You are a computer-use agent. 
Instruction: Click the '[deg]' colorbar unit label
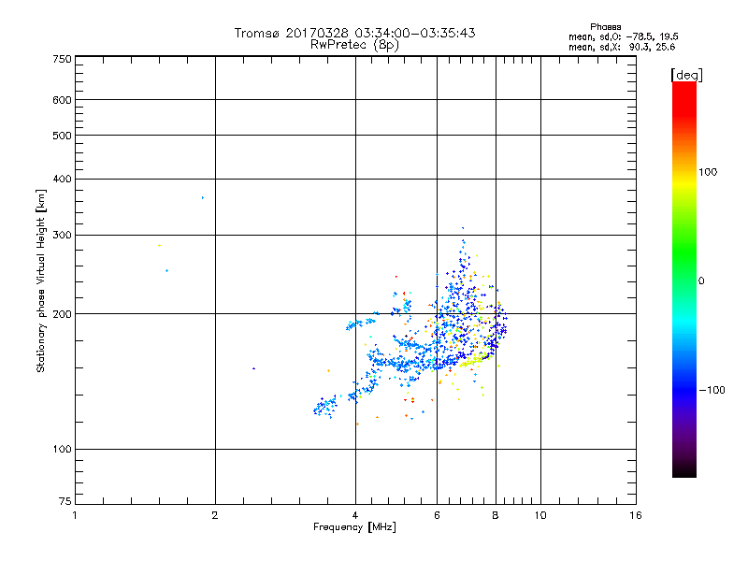[686, 75]
